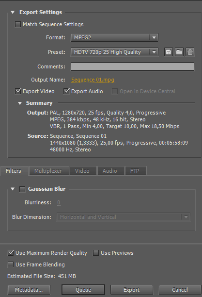The width and height of the screenshot is (202, 297).
Task: Click into the Comments text field
Action: coord(132,66)
